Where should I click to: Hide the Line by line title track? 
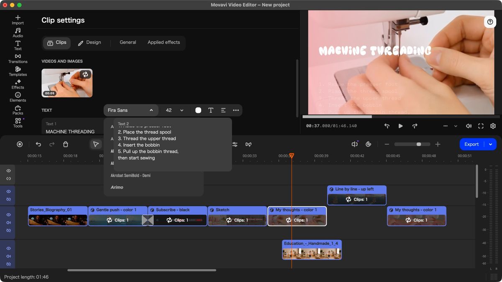pos(8,191)
